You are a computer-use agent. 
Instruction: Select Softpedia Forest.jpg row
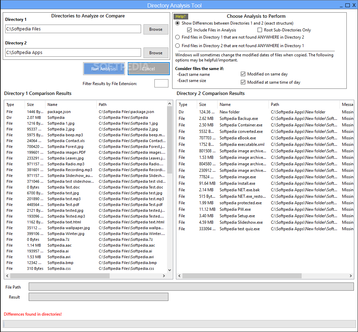pyautogui.click(x=86, y=147)
